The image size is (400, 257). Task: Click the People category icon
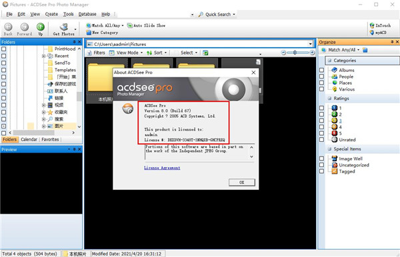[x=335, y=77]
